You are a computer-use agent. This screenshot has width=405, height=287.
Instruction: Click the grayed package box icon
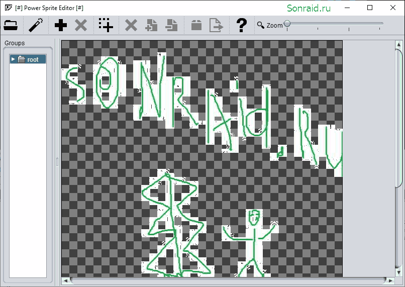point(196,25)
